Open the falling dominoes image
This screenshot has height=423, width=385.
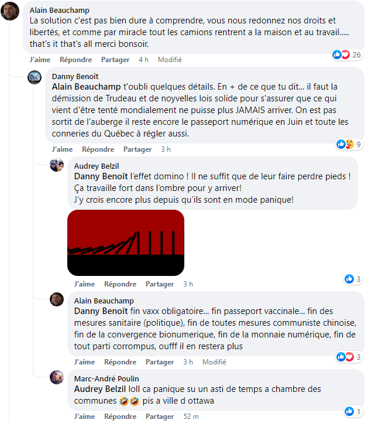pyautogui.click(x=126, y=243)
